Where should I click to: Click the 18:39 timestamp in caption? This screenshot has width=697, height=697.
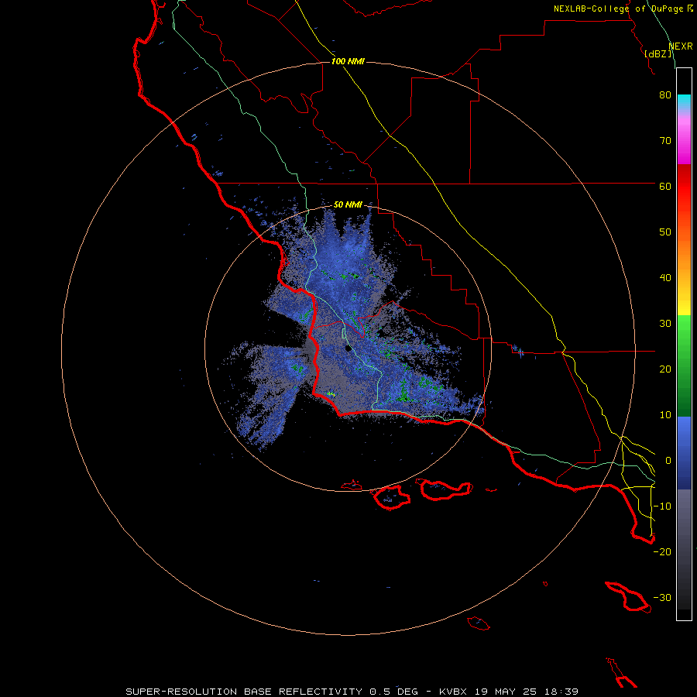(x=562, y=692)
